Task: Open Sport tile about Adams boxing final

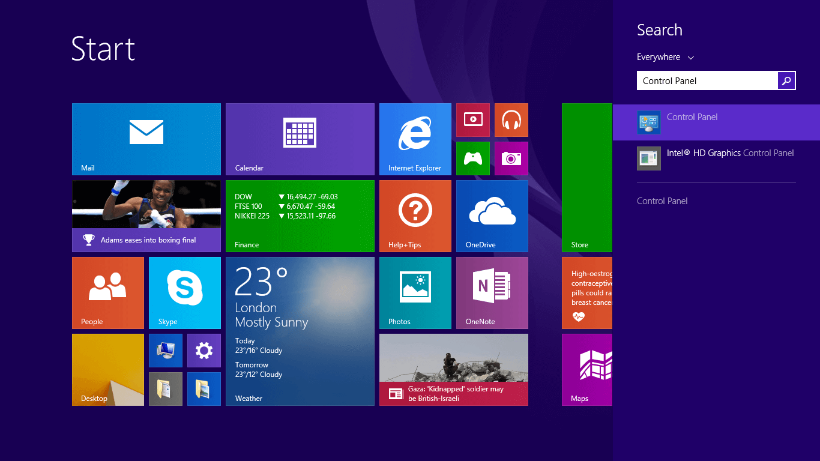Action: click(x=146, y=216)
